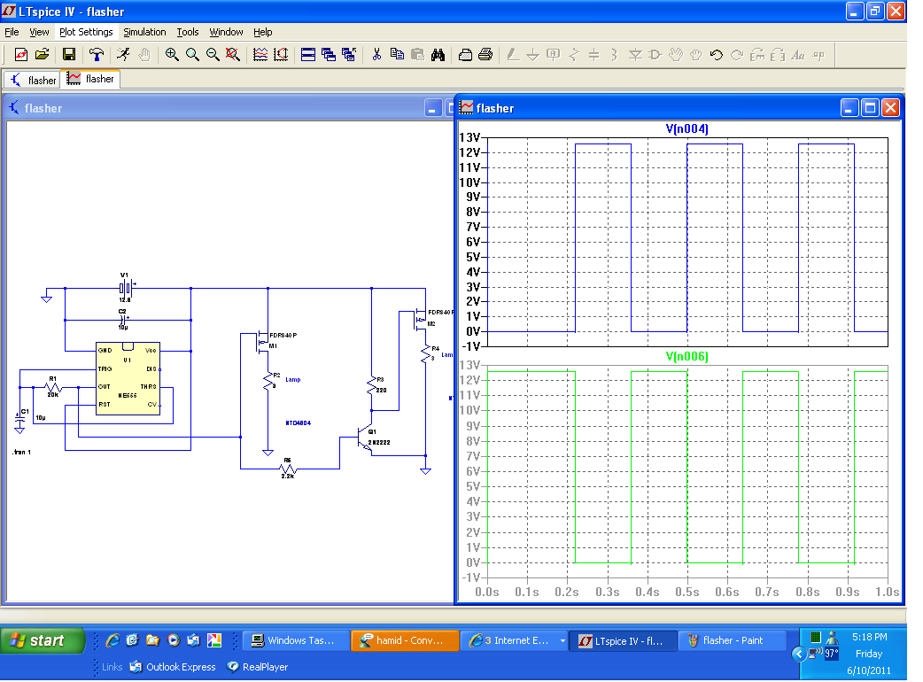923x682 pixels.
Task: Open the Simulation menu
Action: [144, 32]
